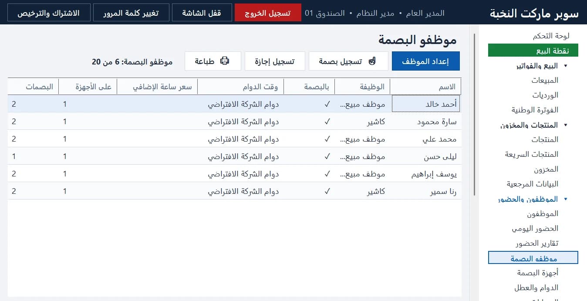The height and width of the screenshot is (301, 587).
Task: Open الاشتراك والترخيص
Action: [x=48, y=13]
